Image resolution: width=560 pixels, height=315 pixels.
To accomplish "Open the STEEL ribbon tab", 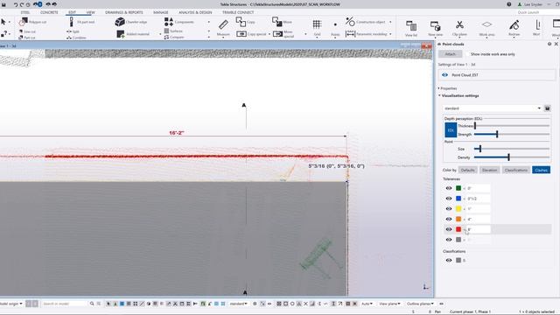I will click(x=25, y=12).
